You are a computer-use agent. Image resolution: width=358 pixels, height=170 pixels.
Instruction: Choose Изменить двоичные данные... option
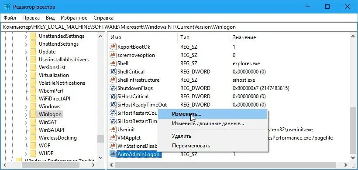click(212, 123)
